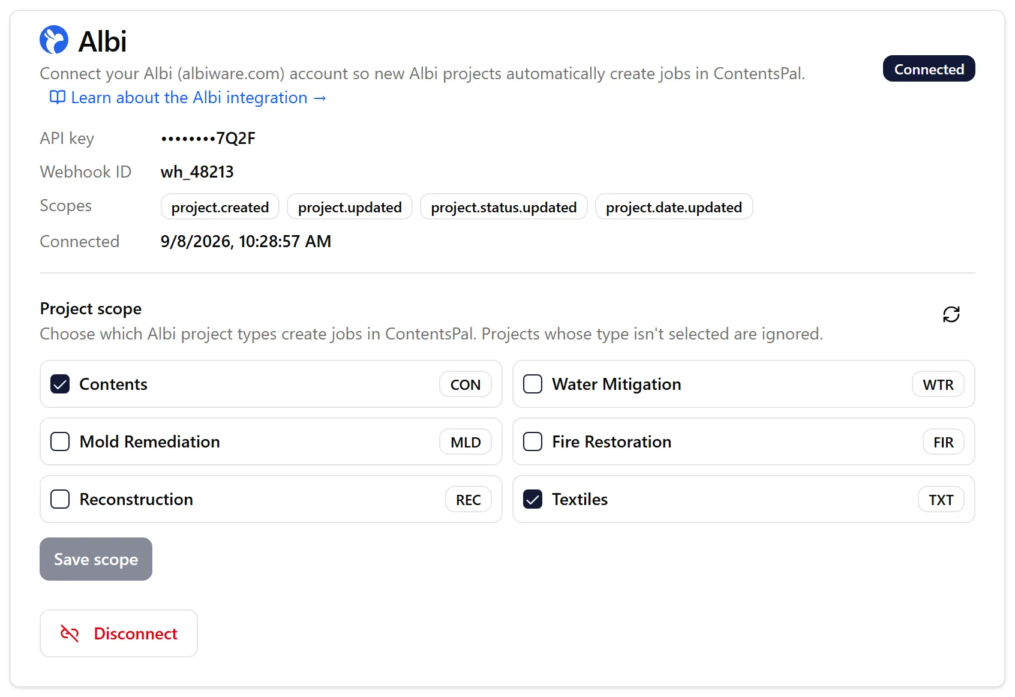Click the masked API key value ending 7Q2F
The height and width of the screenshot is (697, 1015).
(x=208, y=139)
